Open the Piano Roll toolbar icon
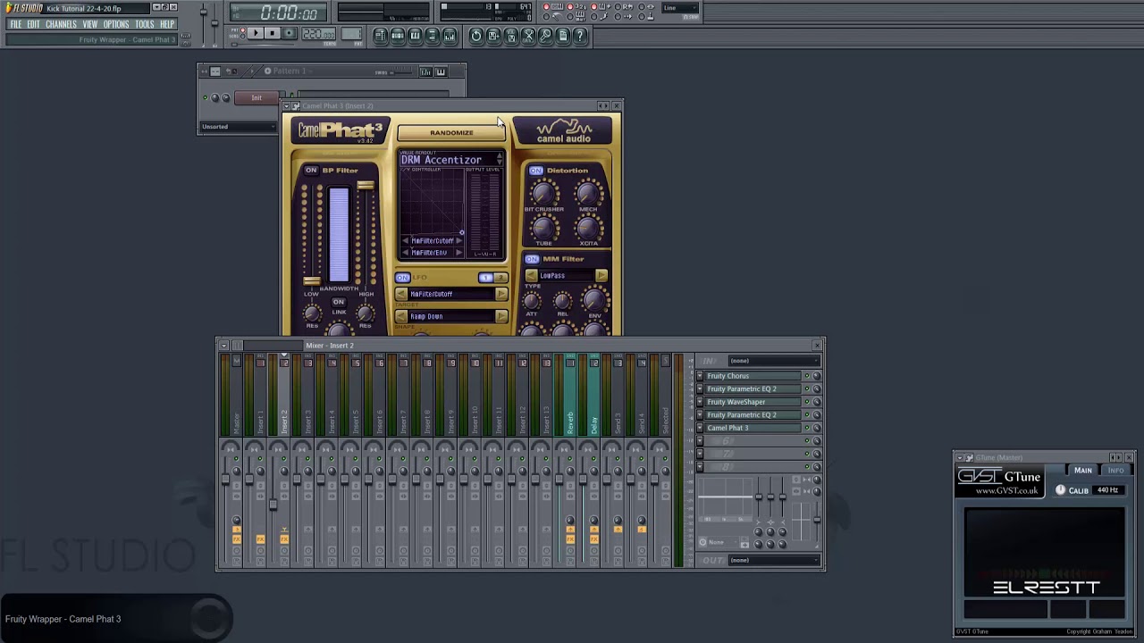The width and height of the screenshot is (1144, 643). pyautogui.click(x=415, y=36)
